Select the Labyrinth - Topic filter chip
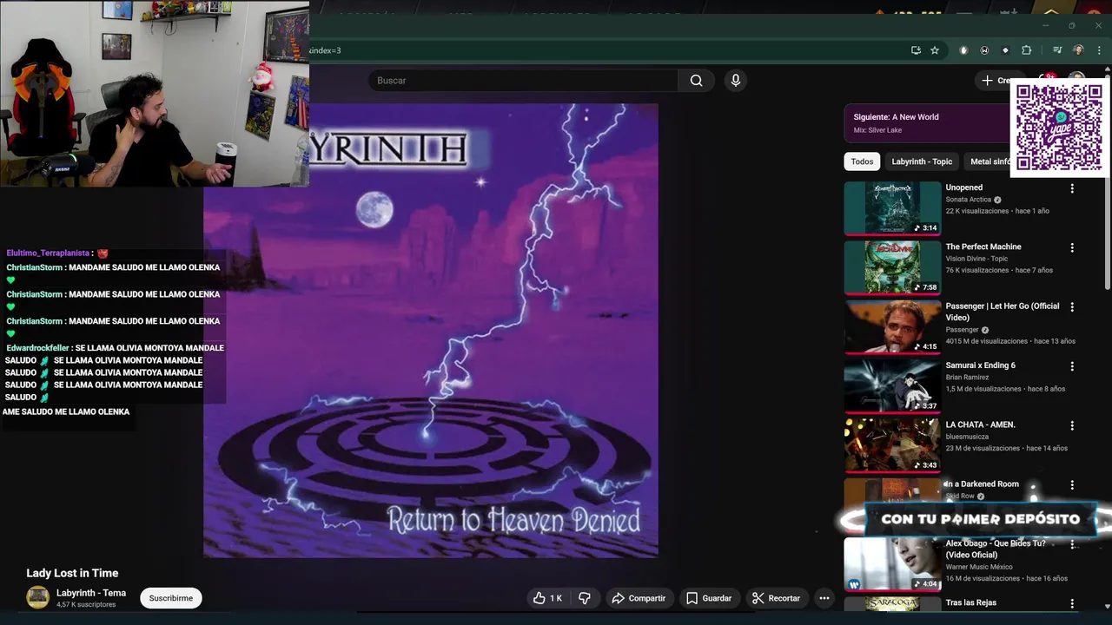 click(922, 161)
